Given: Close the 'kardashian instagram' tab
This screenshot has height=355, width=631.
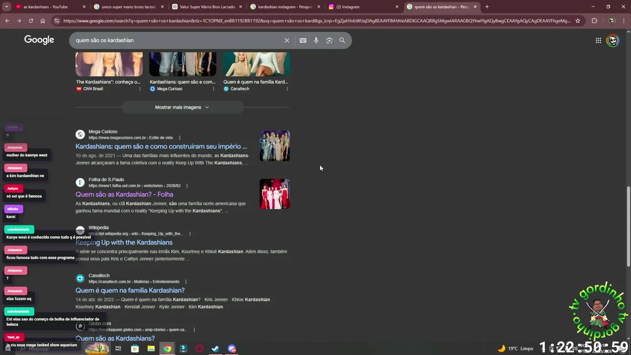Looking at the screenshot, I should pos(318,7).
